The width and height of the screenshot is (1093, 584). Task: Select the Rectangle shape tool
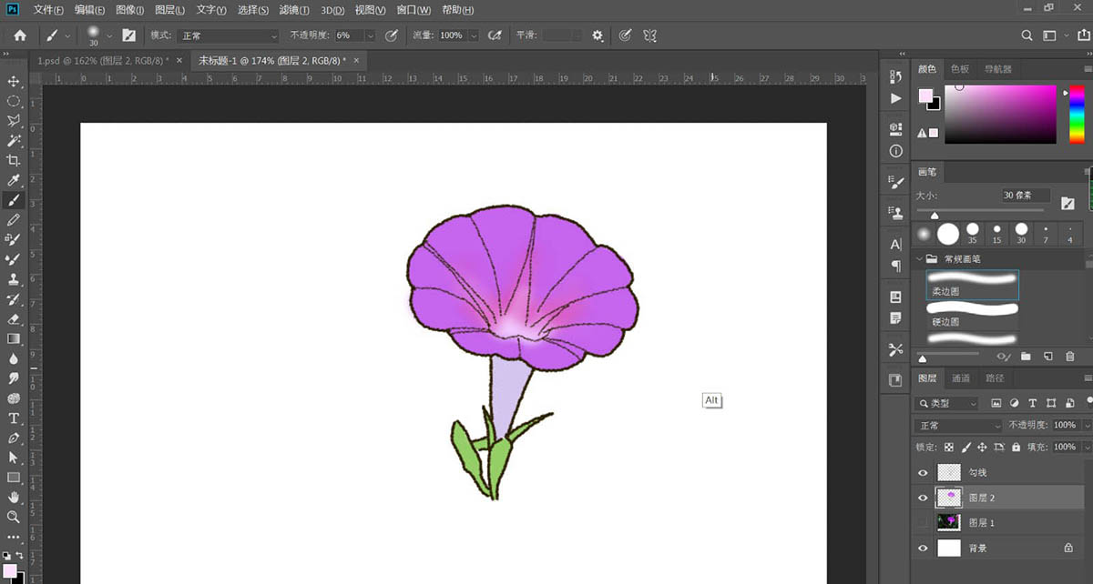14,478
